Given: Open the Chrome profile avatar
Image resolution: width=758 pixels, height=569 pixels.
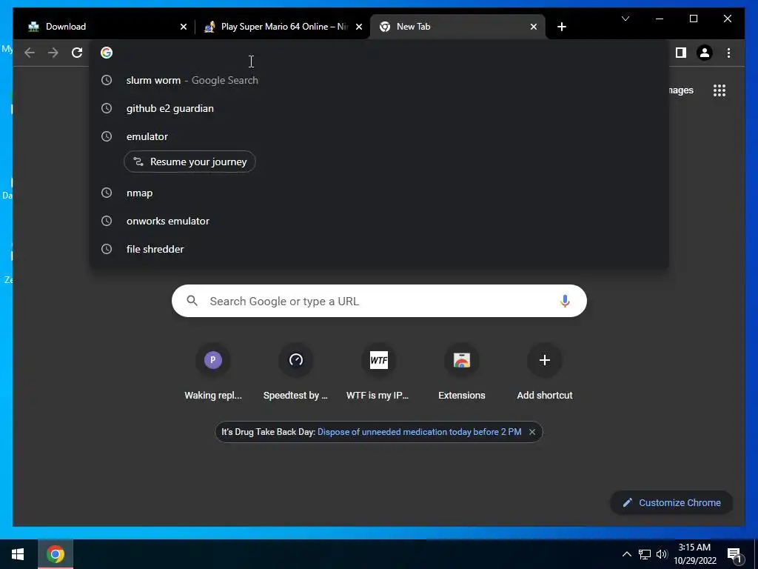Looking at the screenshot, I should click(x=705, y=53).
